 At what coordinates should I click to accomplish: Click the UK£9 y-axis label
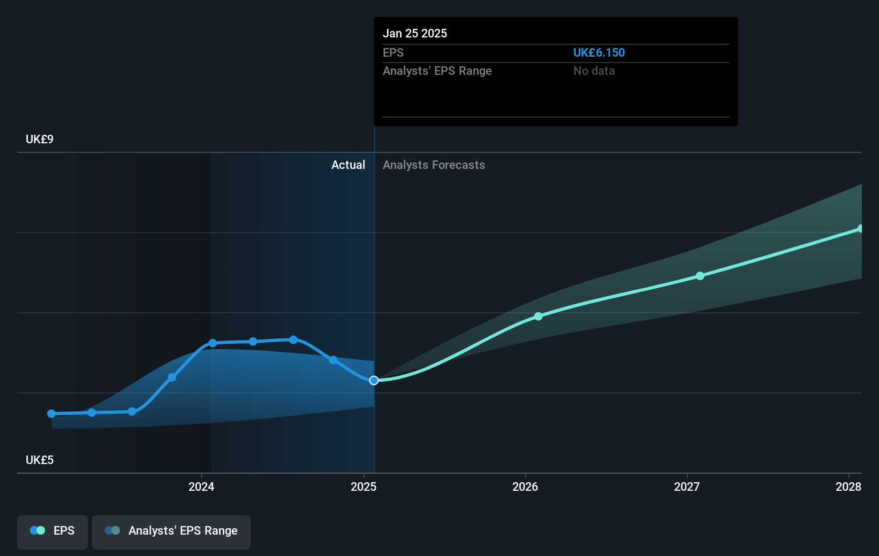click(x=40, y=139)
